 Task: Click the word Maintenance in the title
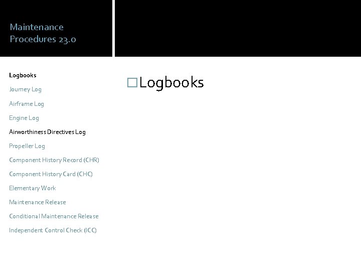coord(37,27)
